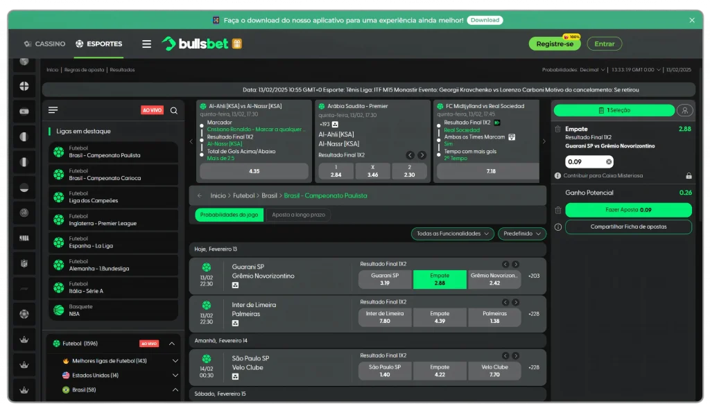Viewport: 710px width, 406px height.
Task: Select Espanha - La Liga
Action: [113, 242]
